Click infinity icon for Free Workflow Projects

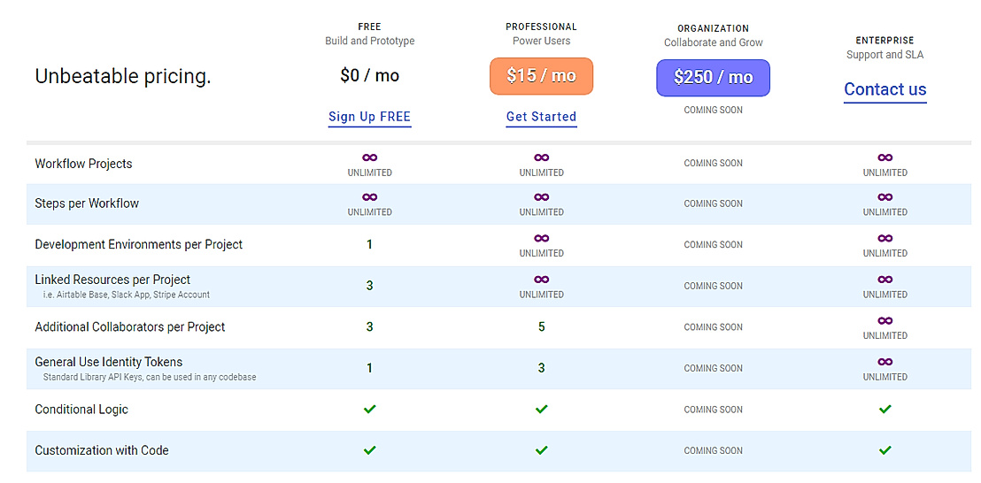pyautogui.click(x=370, y=157)
